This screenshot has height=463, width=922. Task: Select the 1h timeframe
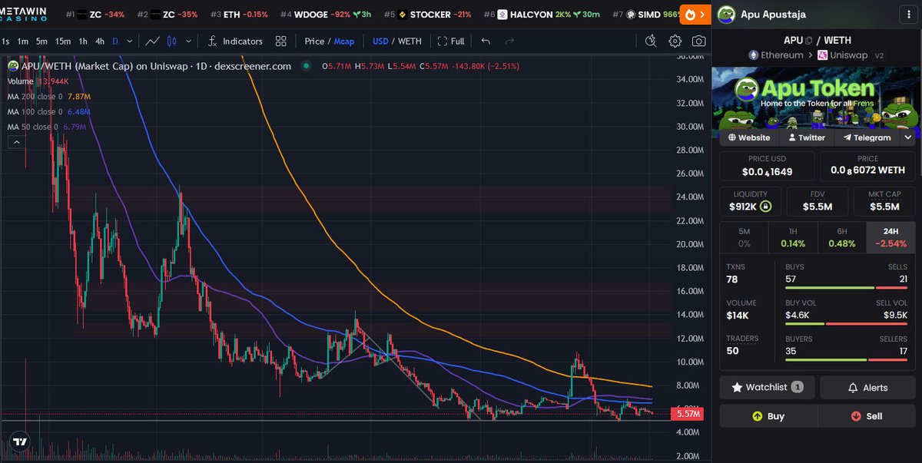click(x=82, y=41)
